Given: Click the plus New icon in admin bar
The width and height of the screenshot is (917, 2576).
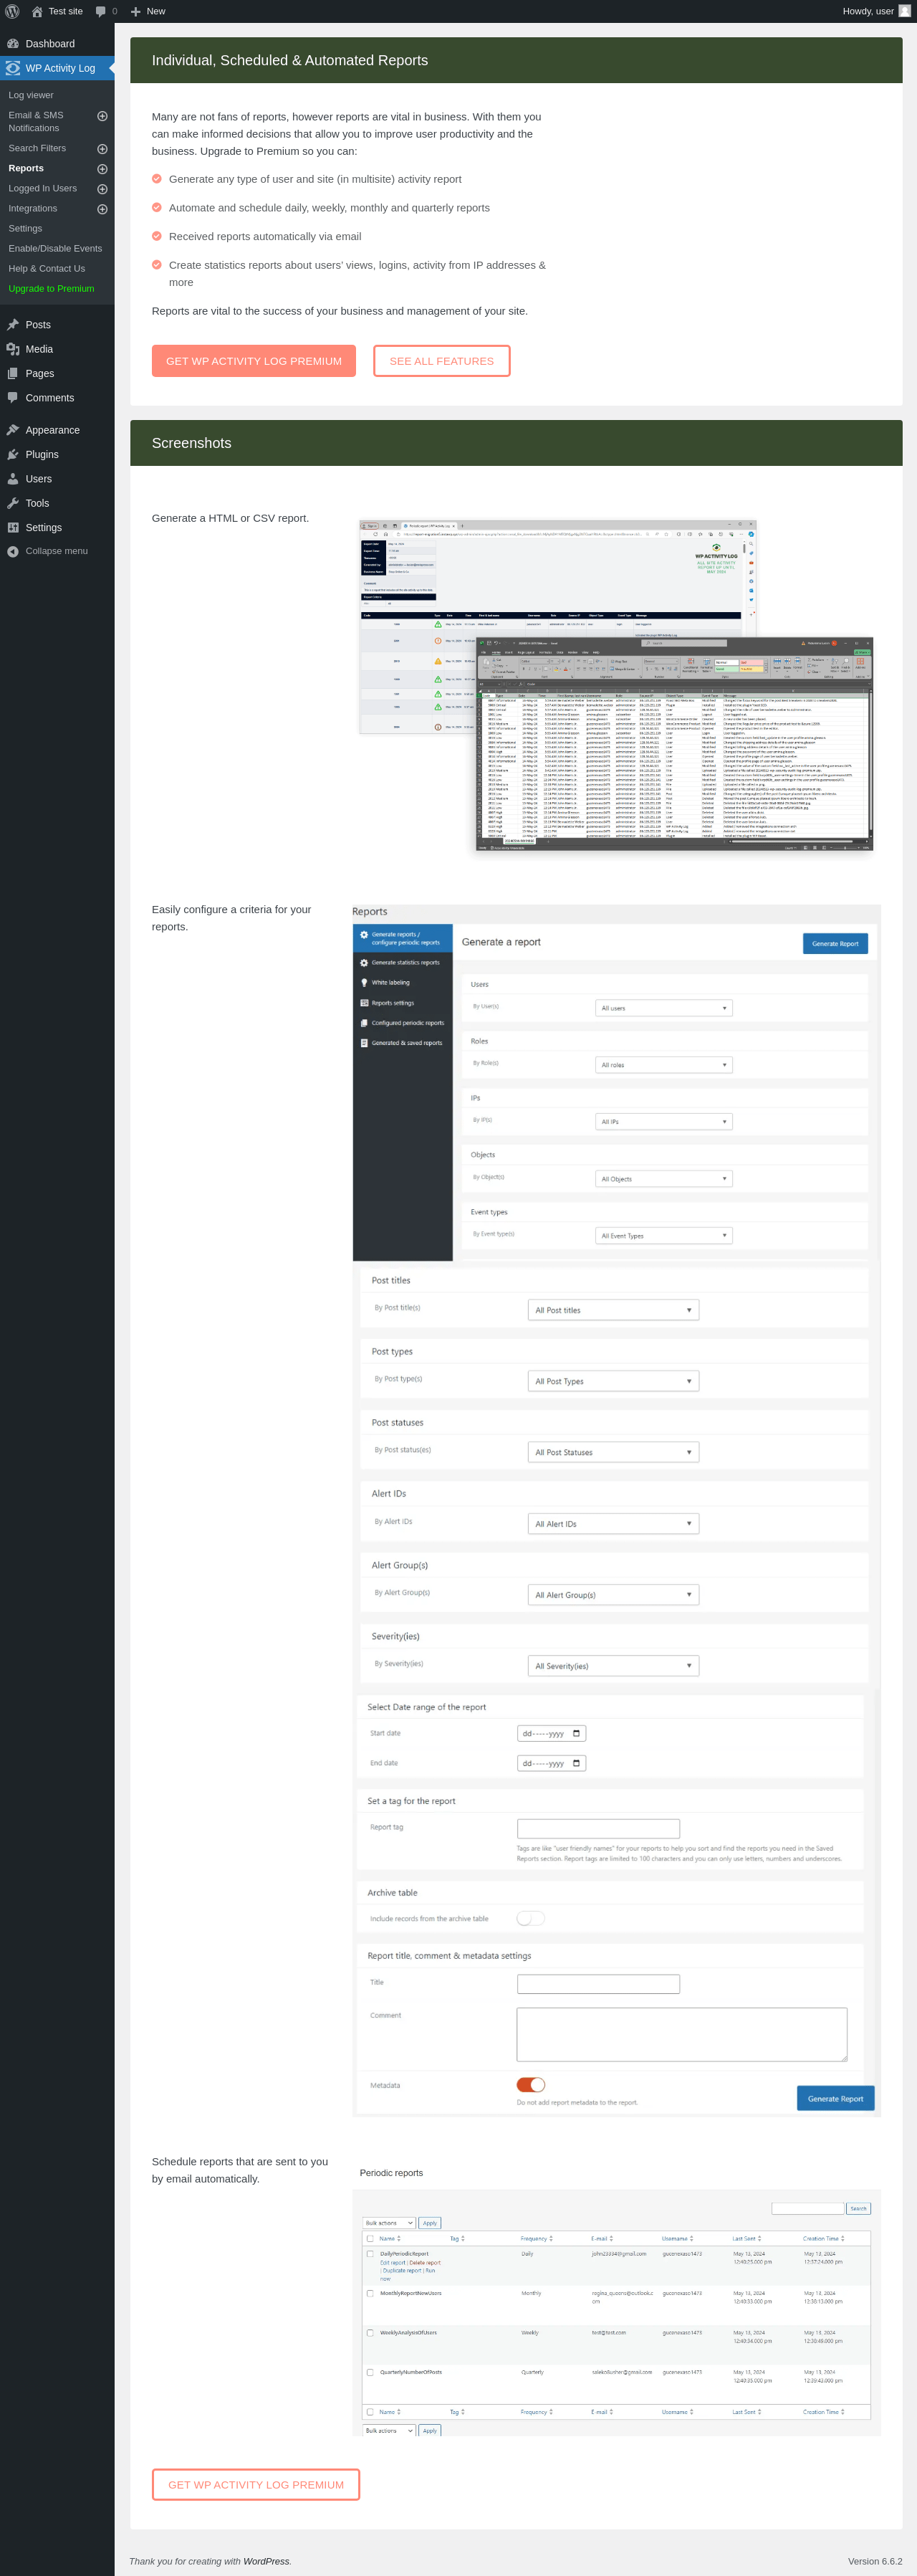Looking at the screenshot, I should tap(135, 12).
